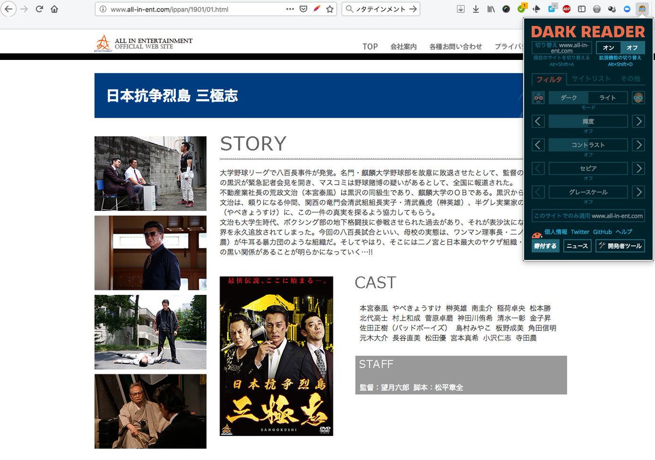Click the コントラスト slider bar

pyautogui.click(x=588, y=145)
